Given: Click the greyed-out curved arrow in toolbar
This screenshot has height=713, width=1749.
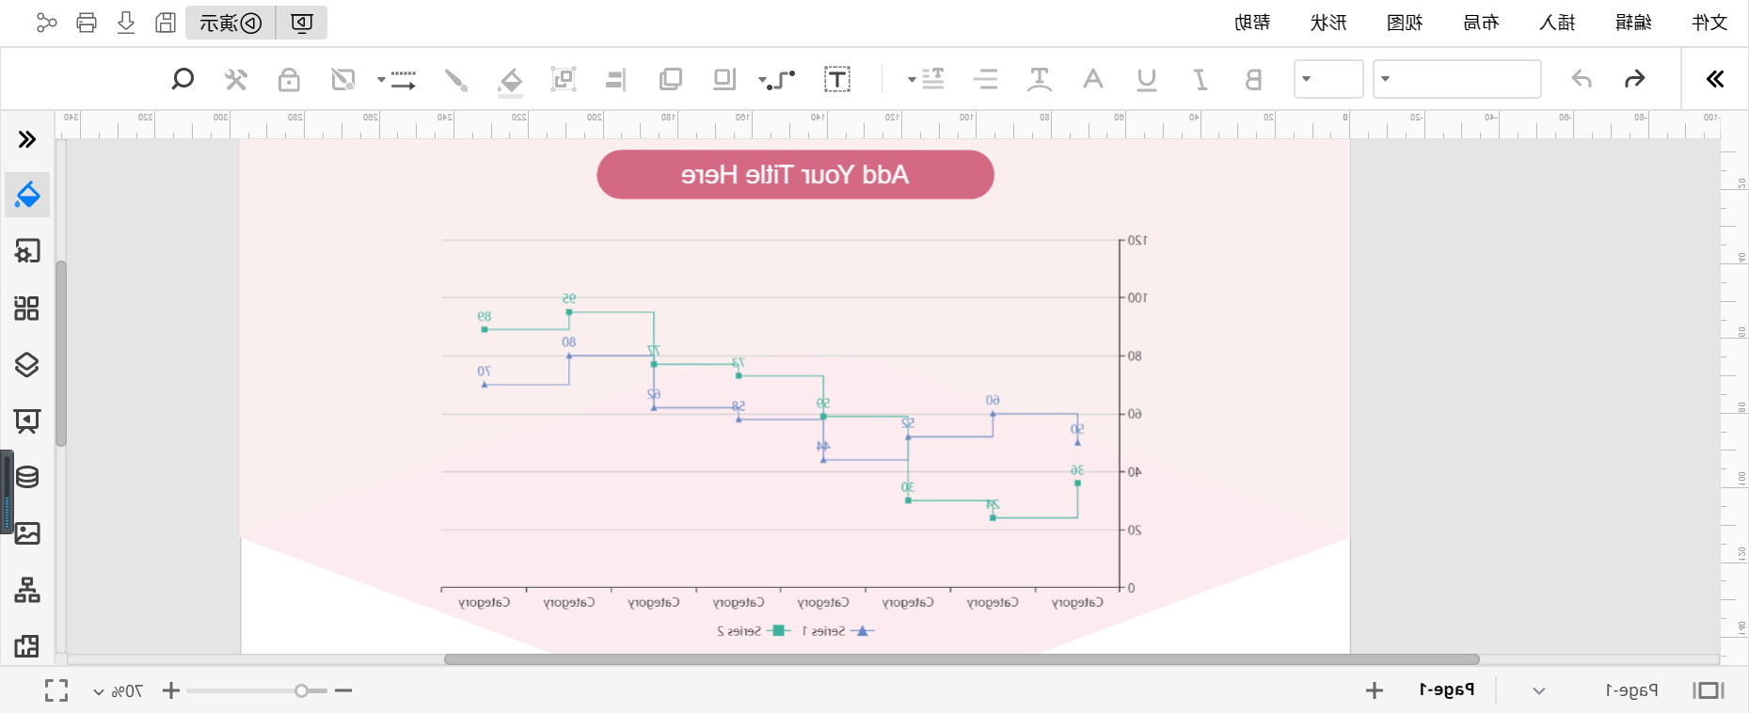Looking at the screenshot, I should click(x=1582, y=79).
